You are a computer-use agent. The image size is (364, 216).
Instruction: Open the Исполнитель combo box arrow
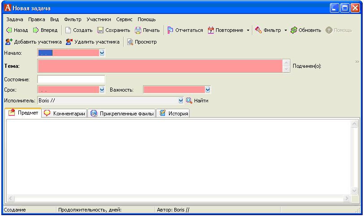click(x=181, y=101)
